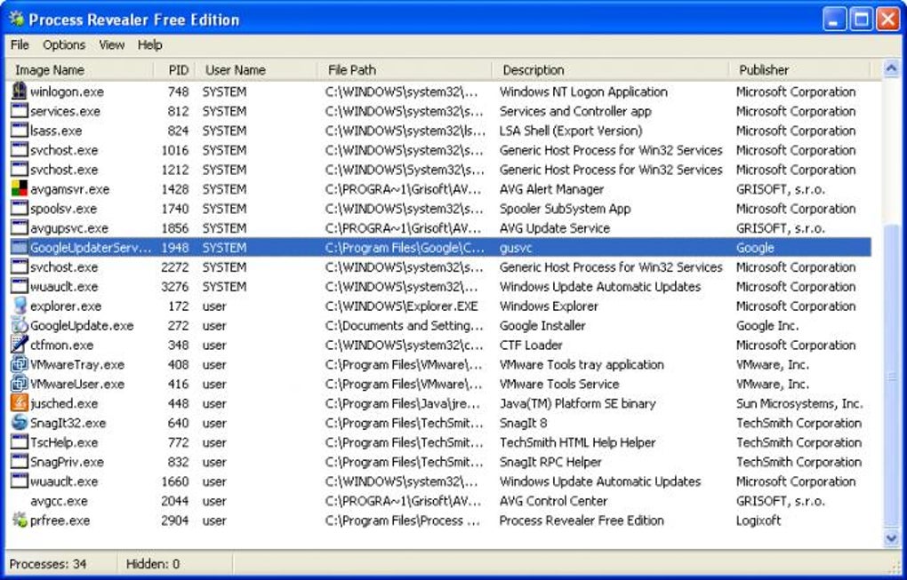Click the Process Revealer title bar icon

(16, 19)
